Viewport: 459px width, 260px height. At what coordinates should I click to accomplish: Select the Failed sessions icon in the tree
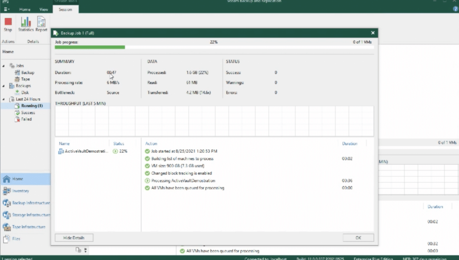[17, 119]
